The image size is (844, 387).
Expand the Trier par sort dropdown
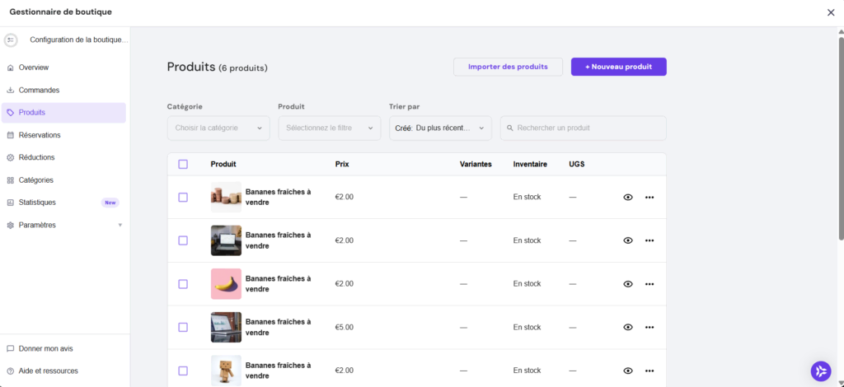pos(440,128)
